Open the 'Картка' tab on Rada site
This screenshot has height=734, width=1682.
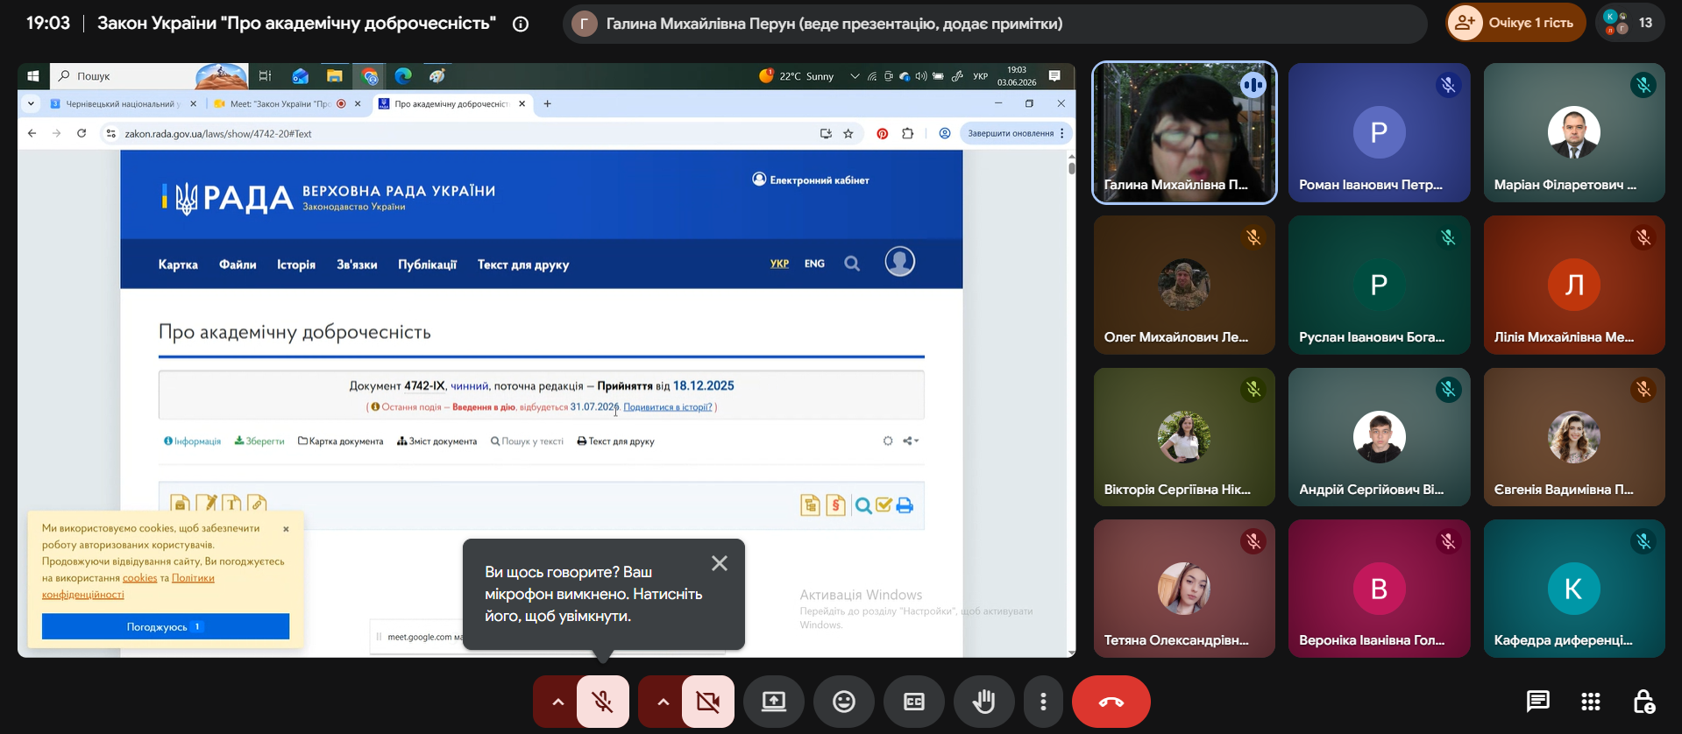[178, 265]
